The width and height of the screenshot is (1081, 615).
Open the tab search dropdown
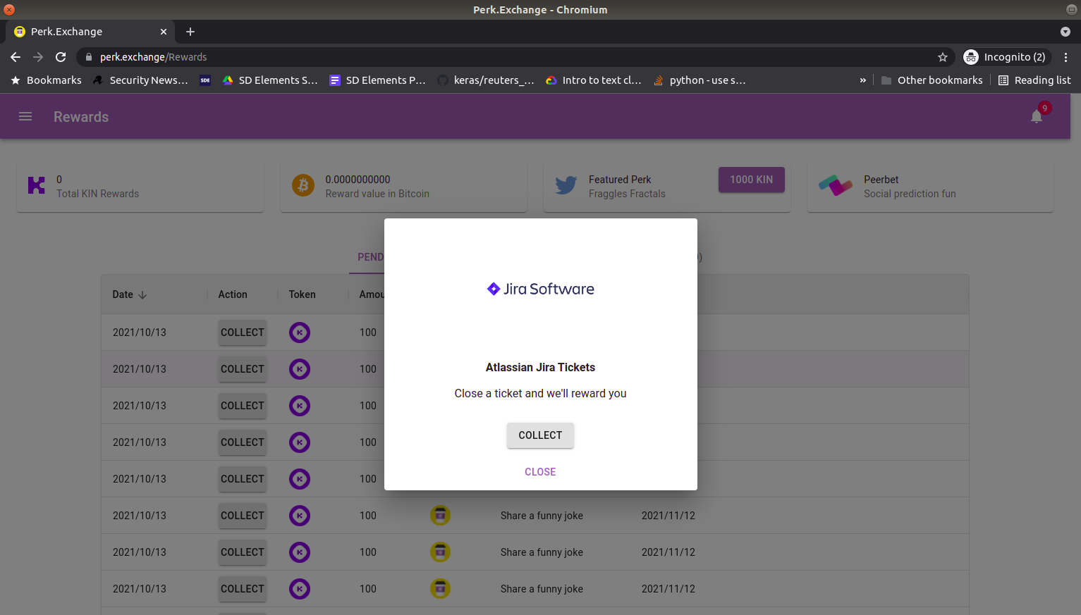tap(1065, 32)
